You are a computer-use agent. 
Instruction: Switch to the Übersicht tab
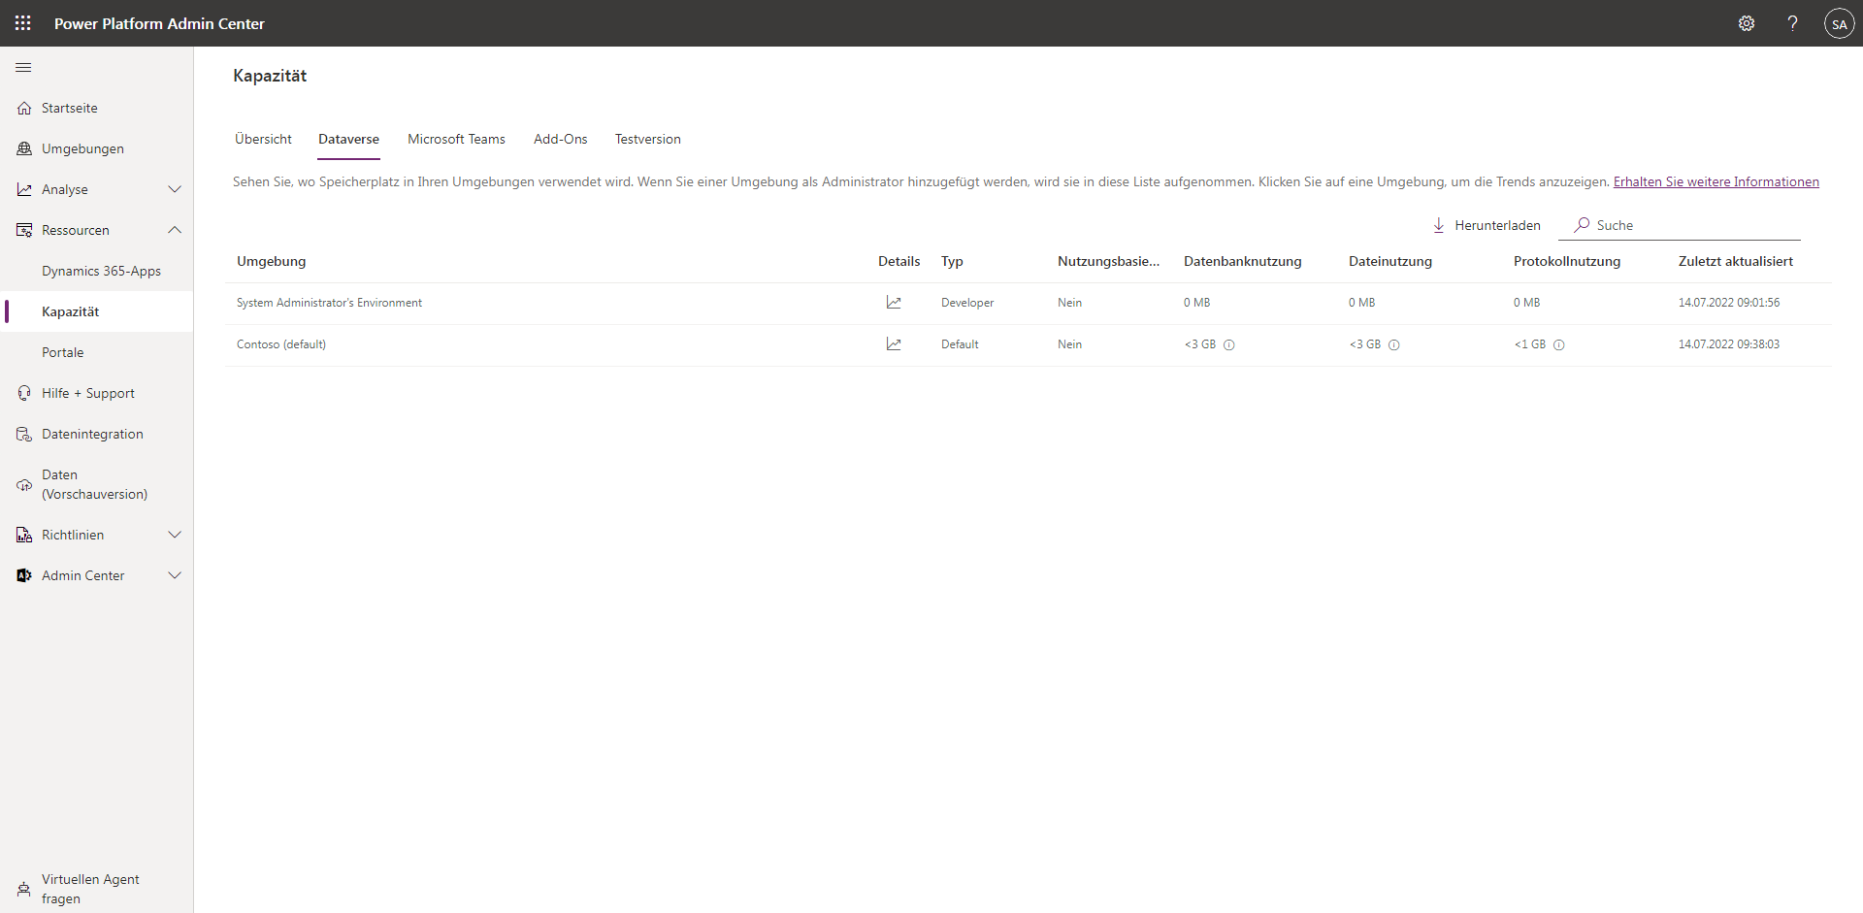point(263,139)
